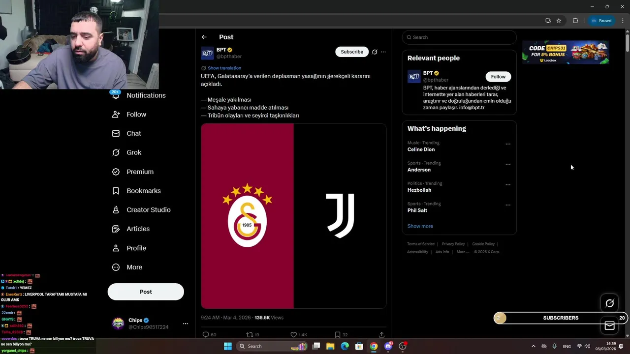Open BPT profile from Relevant people

(x=428, y=73)
